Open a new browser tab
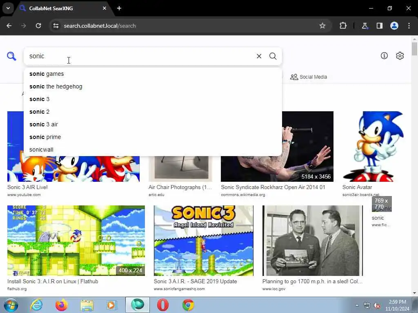Image resolution: width=418 pixels, height=313 pixels. tap(119, 8)
